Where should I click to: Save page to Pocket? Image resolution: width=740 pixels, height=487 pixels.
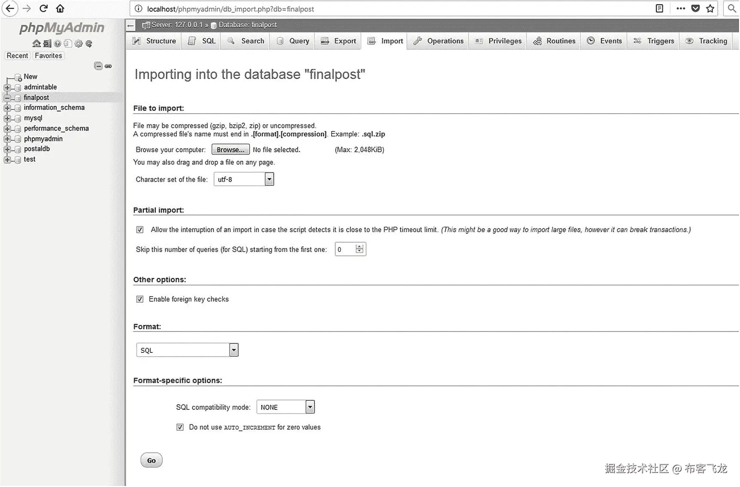tap(695, 9)
